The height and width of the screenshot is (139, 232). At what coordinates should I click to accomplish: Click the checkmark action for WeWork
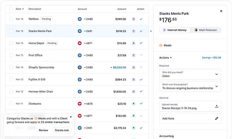point(141,19)
